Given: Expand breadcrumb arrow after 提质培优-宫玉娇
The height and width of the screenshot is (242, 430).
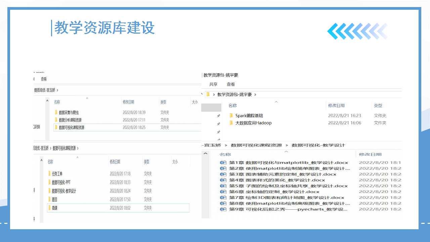Looking at the screenshot, I should click(x=57, y=90).
